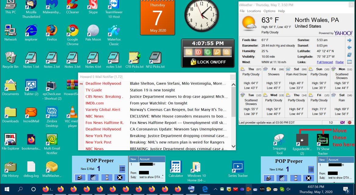
Task: Click the list icon in POP Peeper beside Calculator
Action: 122,169
